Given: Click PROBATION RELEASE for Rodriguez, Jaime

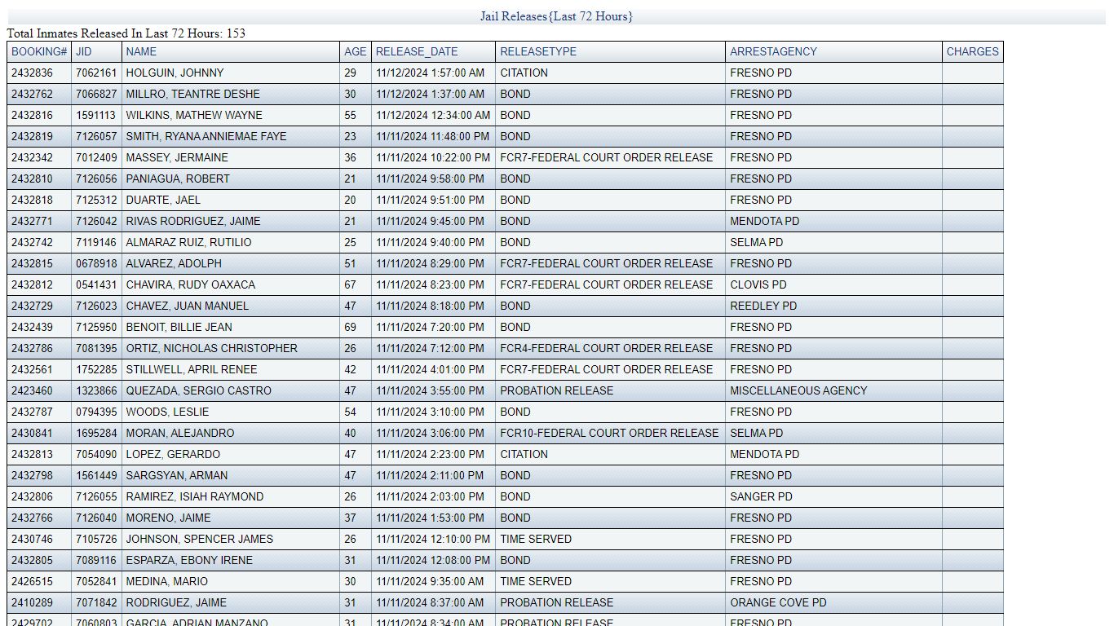Looking at the screenshot, I should 556,602.
